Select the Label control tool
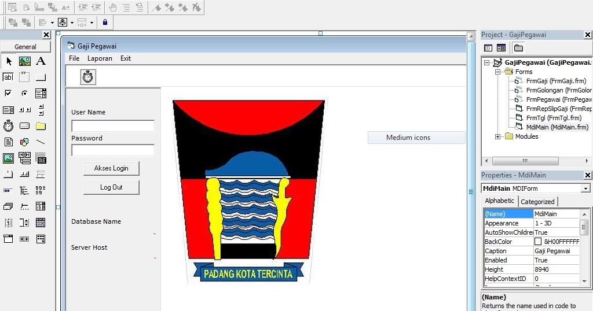593x311 pixels. pos(41,61)
